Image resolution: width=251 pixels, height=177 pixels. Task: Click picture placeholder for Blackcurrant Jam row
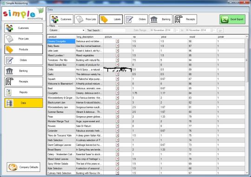[x=117, y=102]
